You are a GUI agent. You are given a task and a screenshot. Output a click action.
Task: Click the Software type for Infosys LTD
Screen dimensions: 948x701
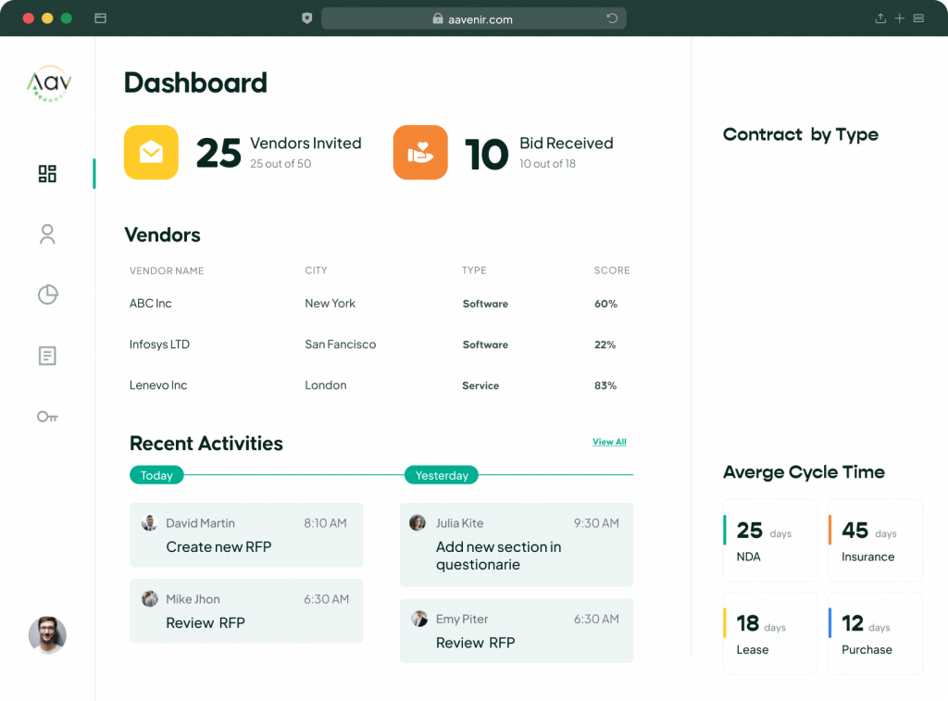485,344
